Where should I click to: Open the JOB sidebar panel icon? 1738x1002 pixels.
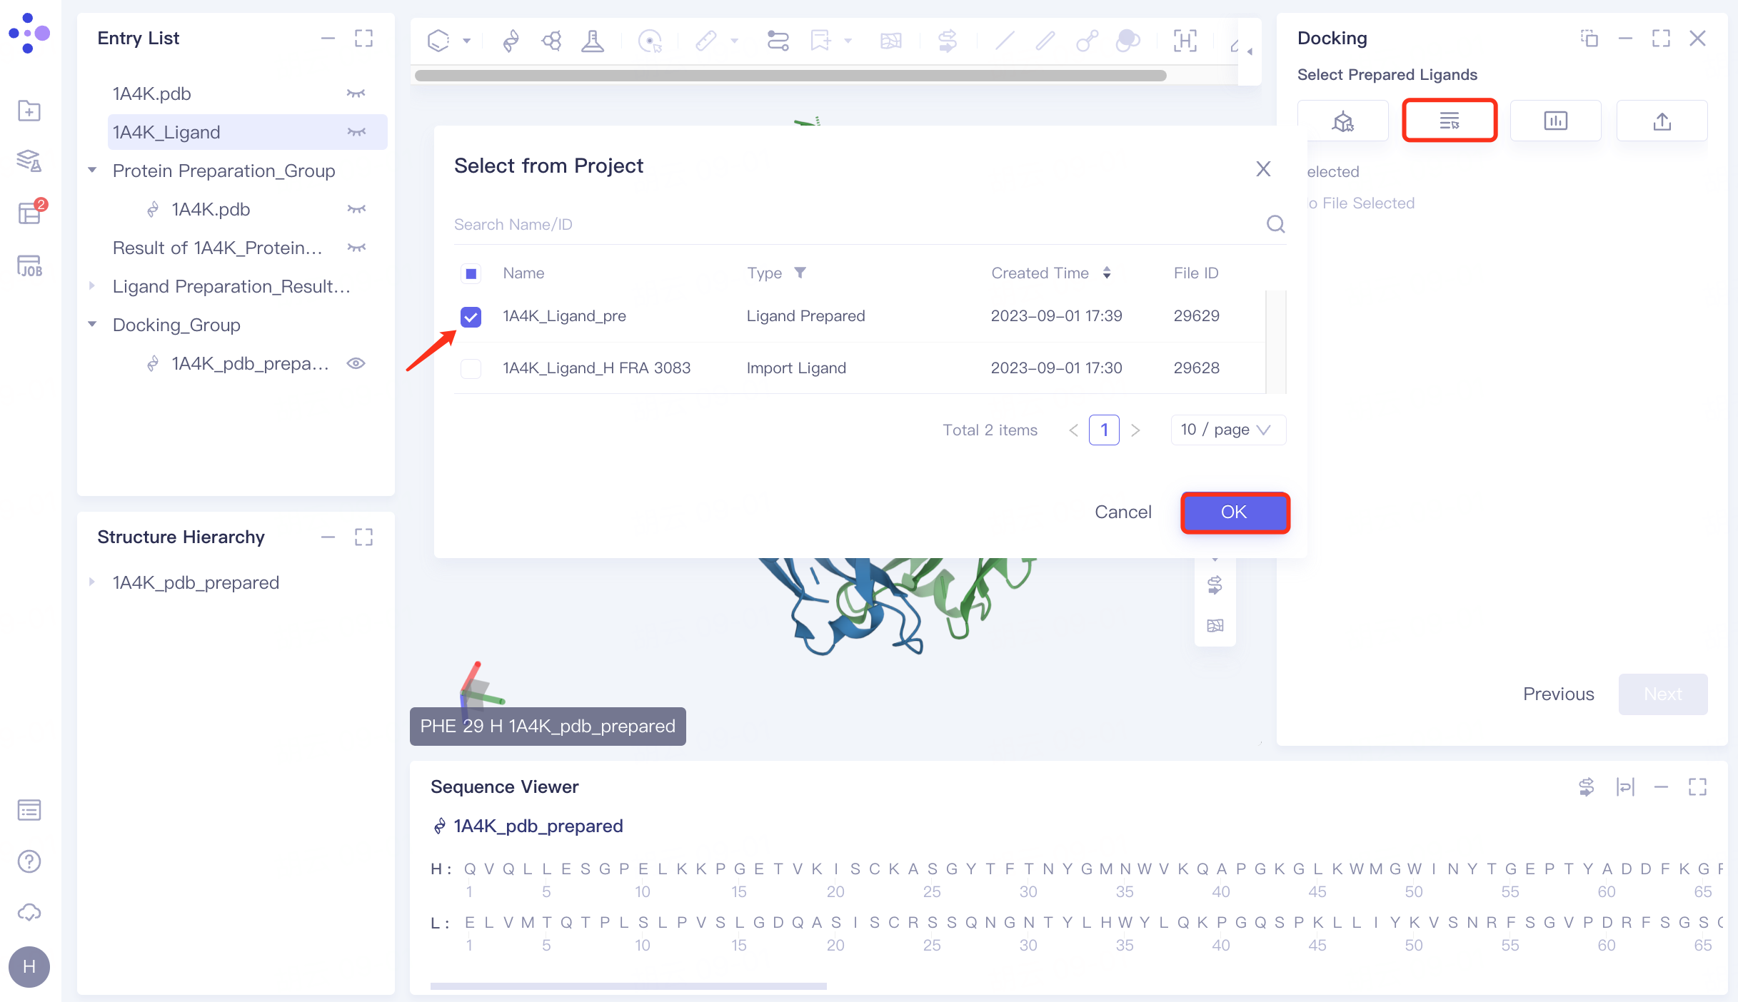coord(29,266)
